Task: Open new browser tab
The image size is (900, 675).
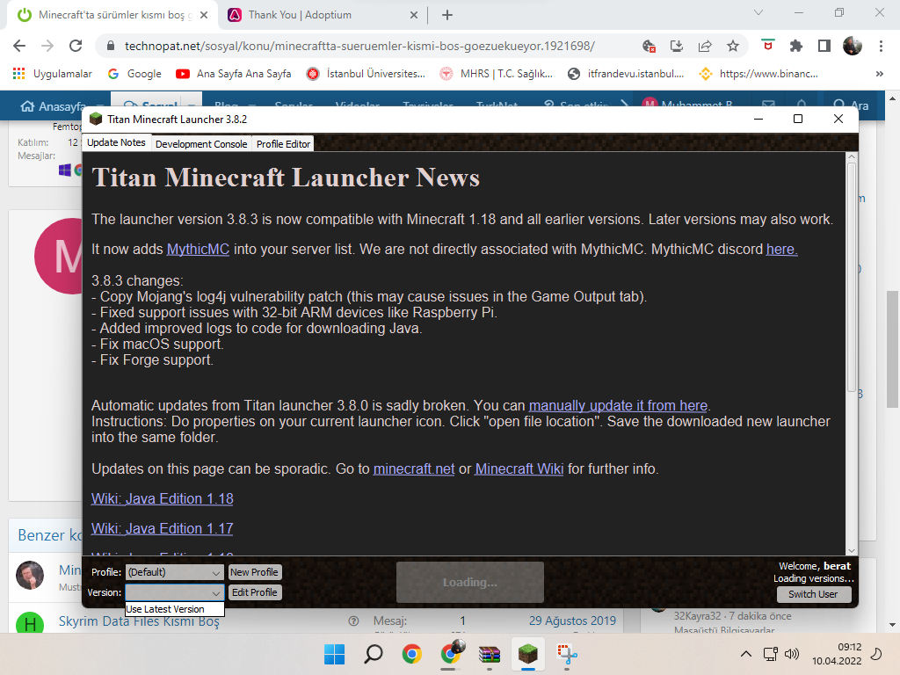Action: [x=447, y=15]
